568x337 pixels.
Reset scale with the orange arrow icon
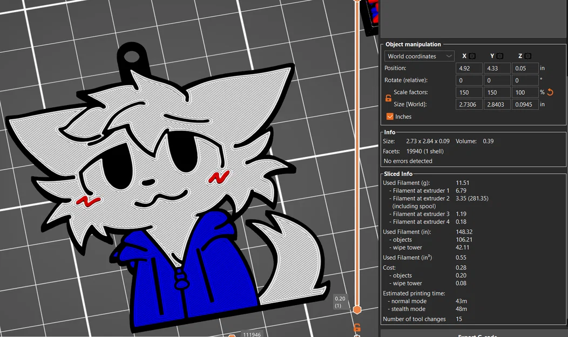(x=550, y=92)
